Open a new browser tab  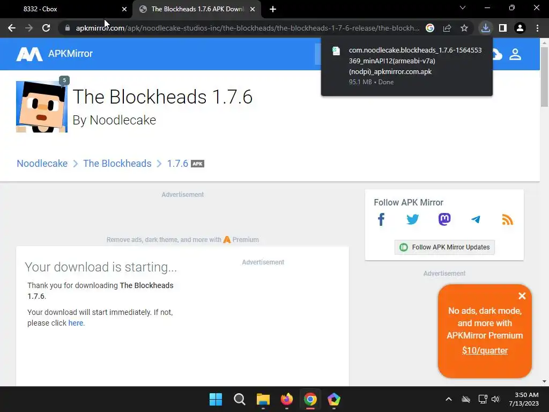coord(273,9)
